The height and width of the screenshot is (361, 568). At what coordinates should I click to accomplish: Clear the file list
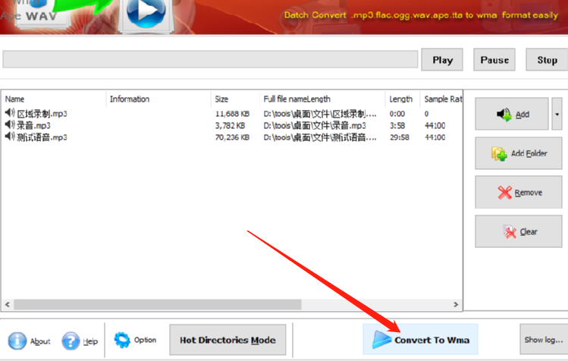[x=519, y=231]
